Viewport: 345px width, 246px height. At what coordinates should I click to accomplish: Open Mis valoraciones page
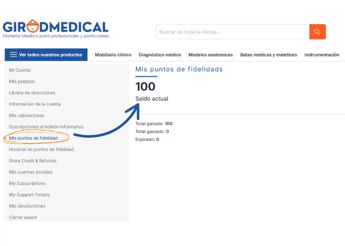[27, 116]
